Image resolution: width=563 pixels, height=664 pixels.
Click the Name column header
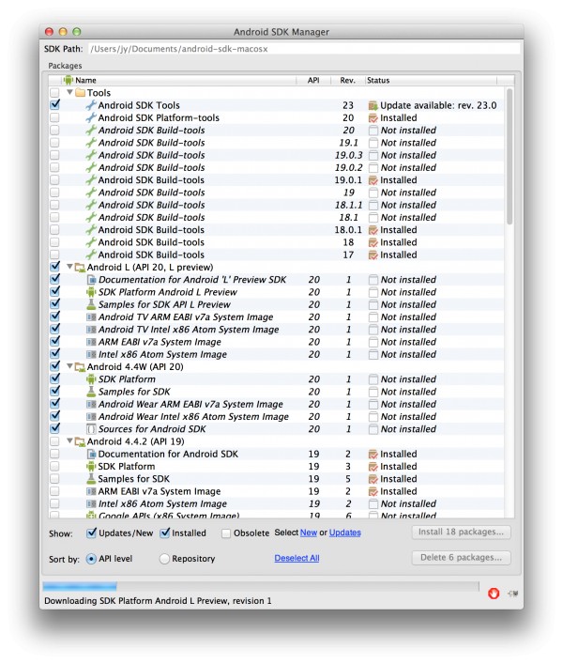point(179,81)
